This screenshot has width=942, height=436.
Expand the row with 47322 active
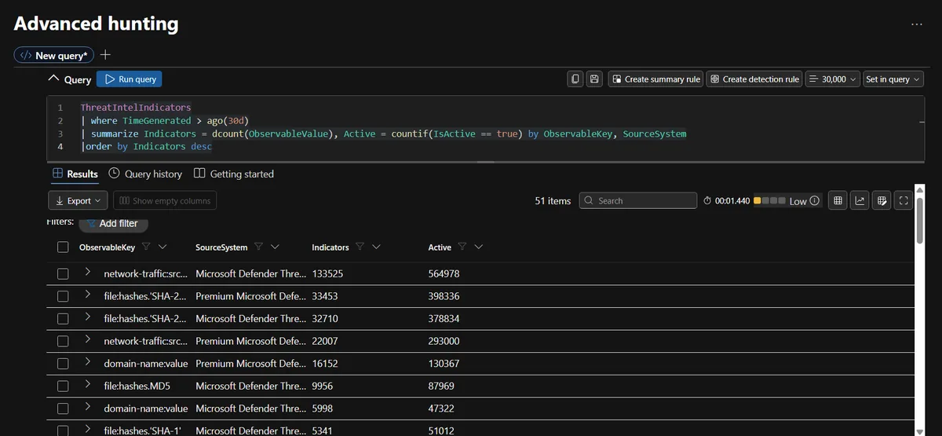(88, 407)
